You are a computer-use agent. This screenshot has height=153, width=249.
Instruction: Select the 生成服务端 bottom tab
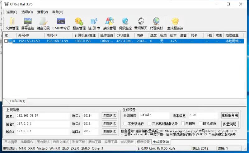click(x=161, y=142)
